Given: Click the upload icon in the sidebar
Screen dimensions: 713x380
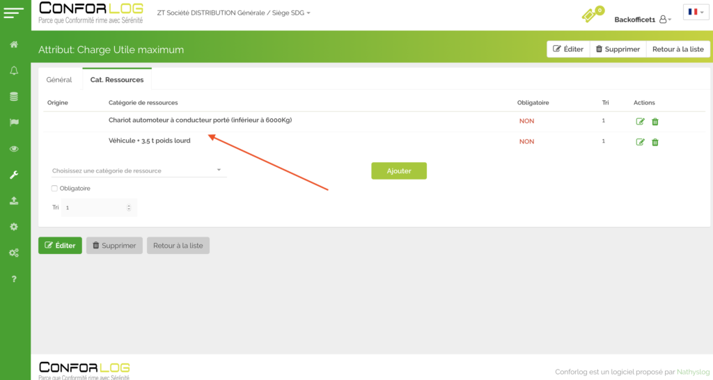Looking at the screenshot, I should tap(14, 200).
